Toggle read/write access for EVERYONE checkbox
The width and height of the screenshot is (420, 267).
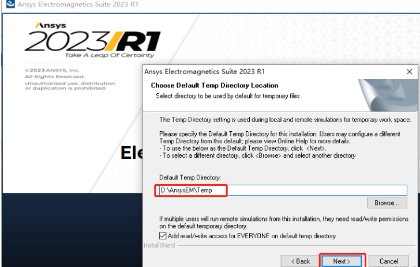click(x=163, y=236)
